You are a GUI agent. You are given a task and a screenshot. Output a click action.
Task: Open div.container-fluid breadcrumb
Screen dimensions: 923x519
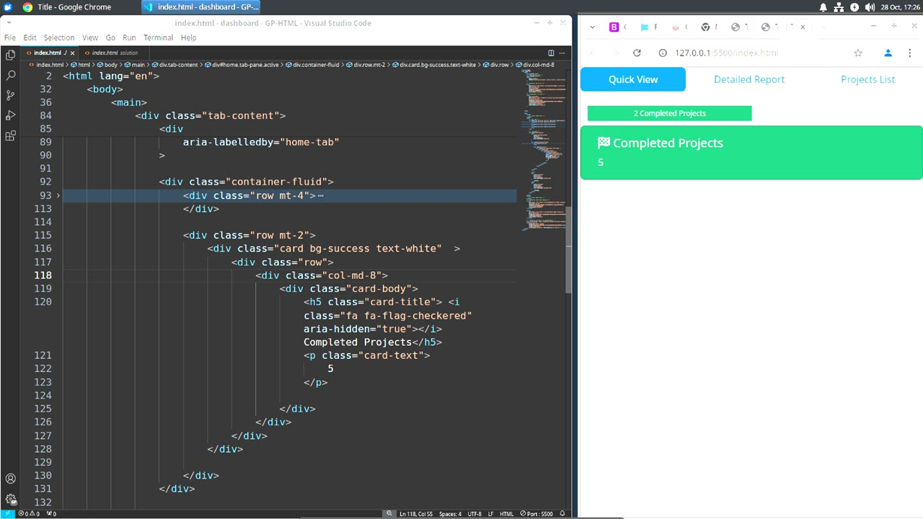tap(312, 65)
